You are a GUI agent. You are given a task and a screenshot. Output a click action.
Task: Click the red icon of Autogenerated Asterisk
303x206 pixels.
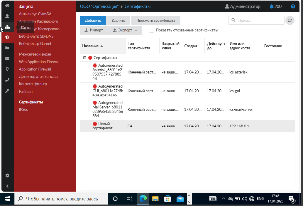point(95,65)
